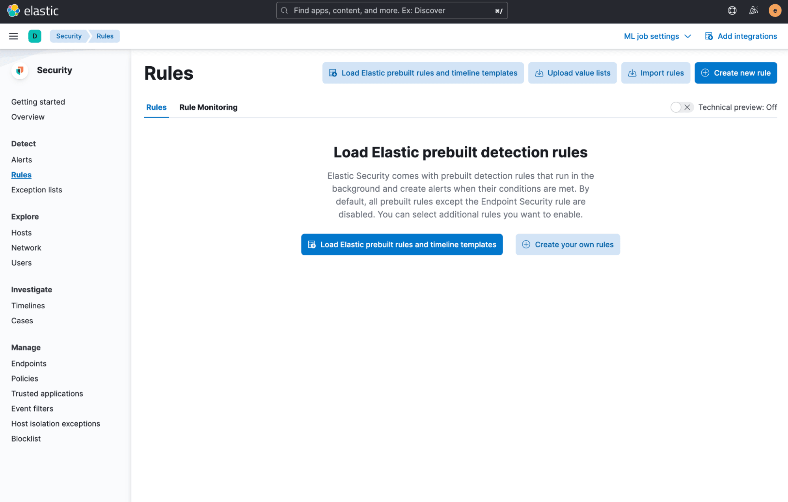Viewport: 788px width, 502px height.
Task: Open the Security breadcrumb menu
Action: click(69, 36)
